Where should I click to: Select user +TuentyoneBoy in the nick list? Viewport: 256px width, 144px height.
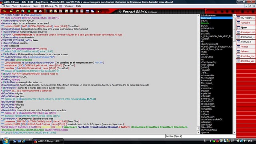208,62
